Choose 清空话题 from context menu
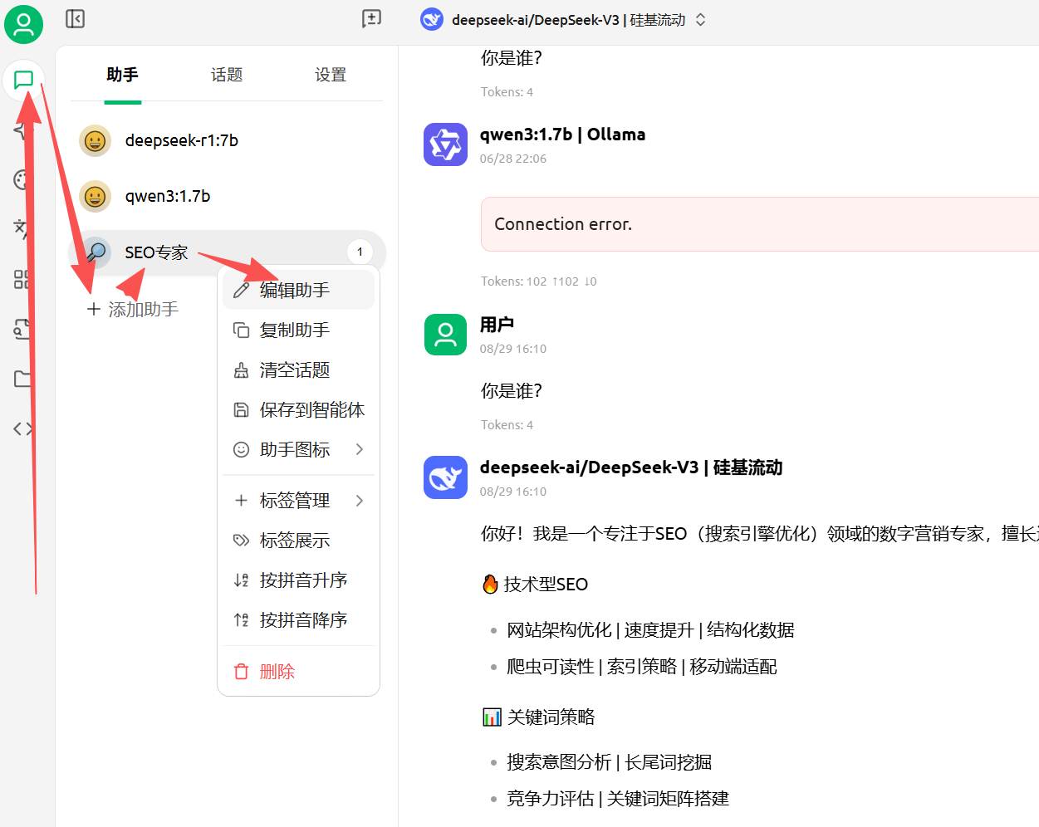The image size is (1039, 827). coord(299,369)
